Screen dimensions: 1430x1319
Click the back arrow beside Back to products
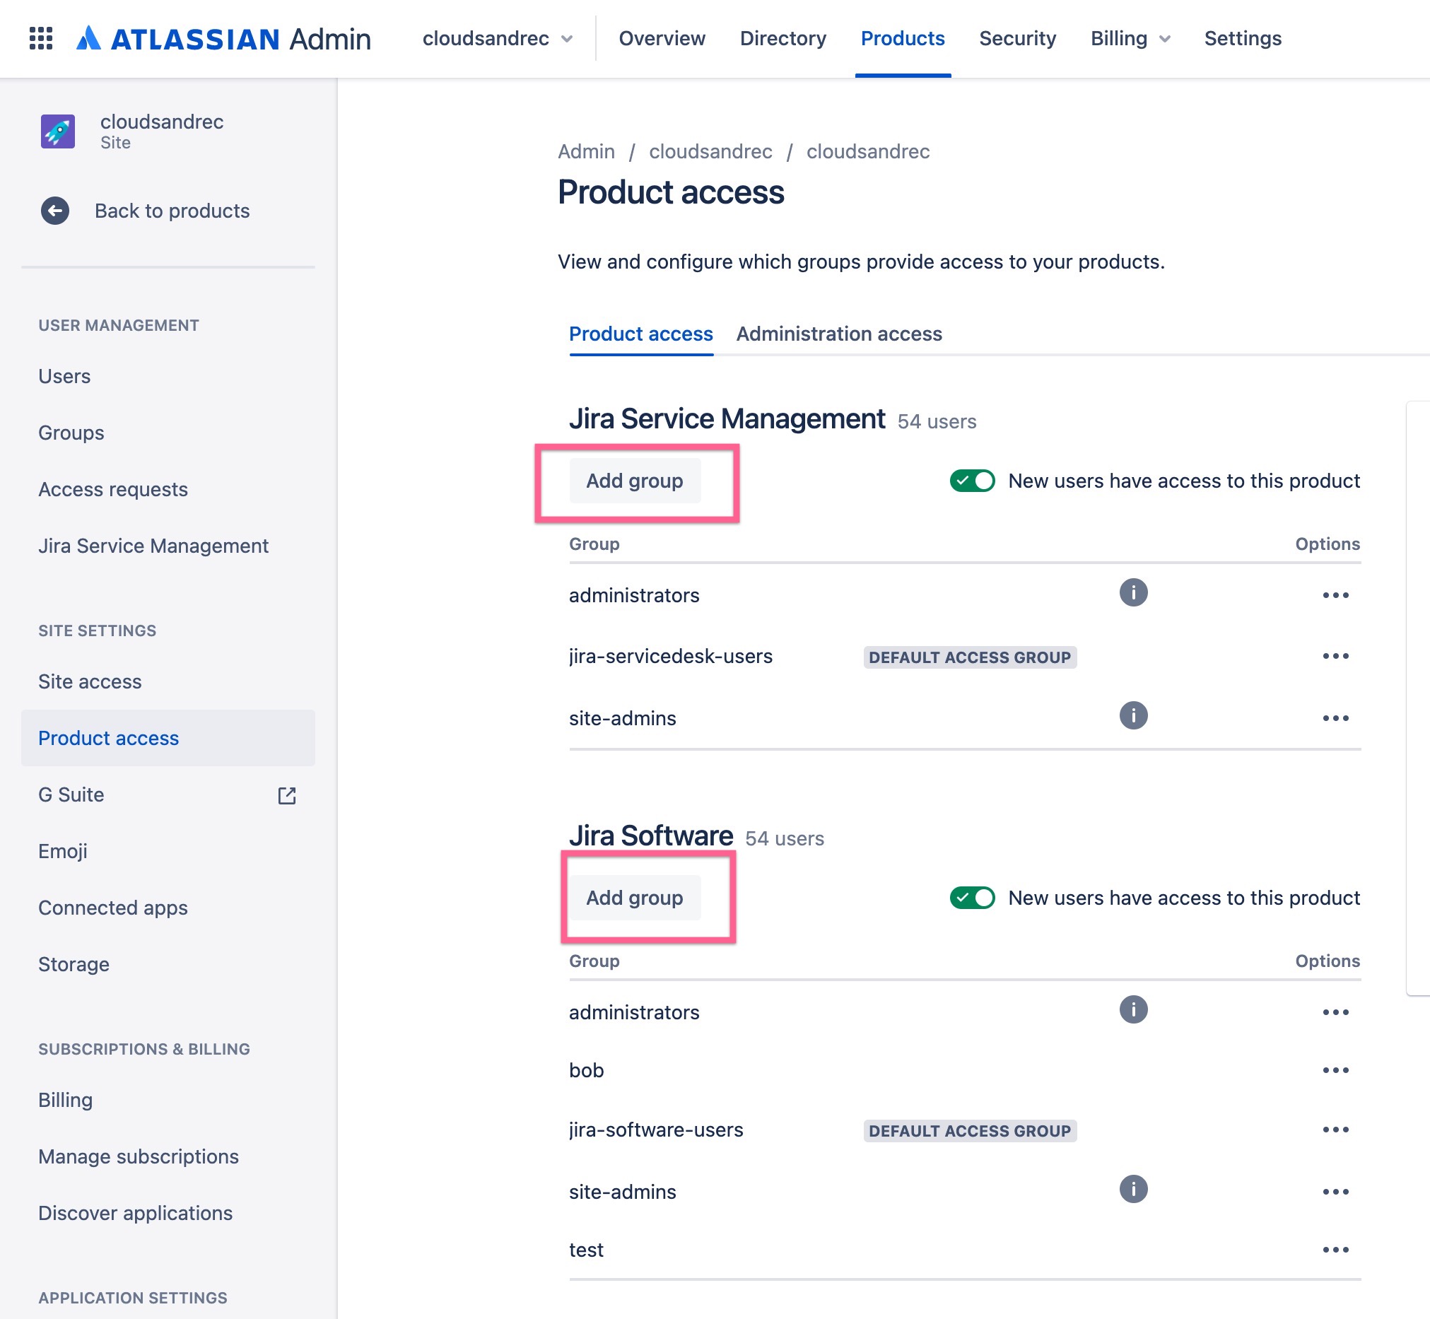click(54, 211)
